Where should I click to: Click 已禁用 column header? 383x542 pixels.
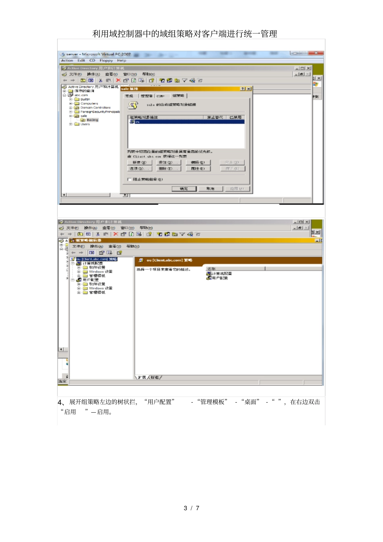(x=236, y=117)
